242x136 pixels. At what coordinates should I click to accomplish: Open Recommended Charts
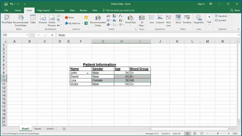[x=98, y=21]
